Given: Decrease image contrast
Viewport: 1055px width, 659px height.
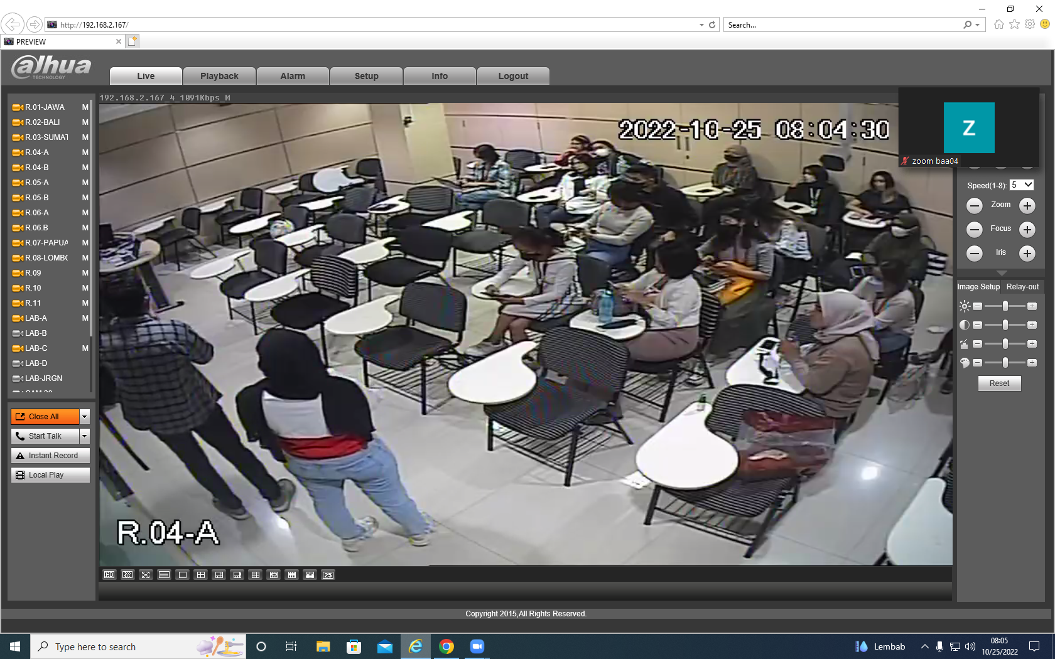Looking at the screenshot, I should (977, 325).
